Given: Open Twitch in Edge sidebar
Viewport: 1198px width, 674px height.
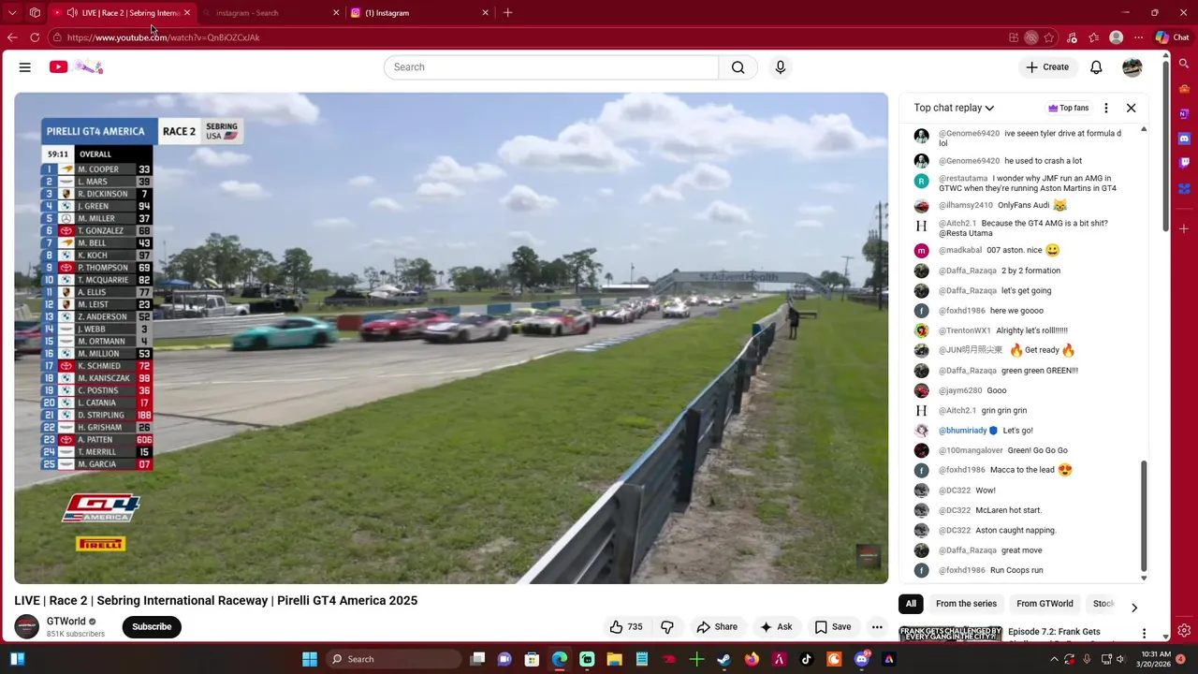Looking at the screenshot, I should (x=1184, y=163).
